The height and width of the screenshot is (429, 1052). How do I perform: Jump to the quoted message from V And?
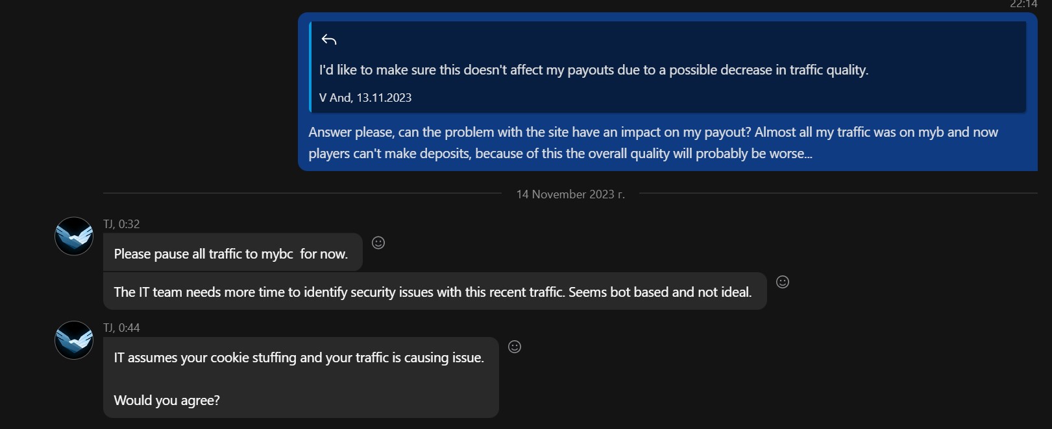pos(668,67)
